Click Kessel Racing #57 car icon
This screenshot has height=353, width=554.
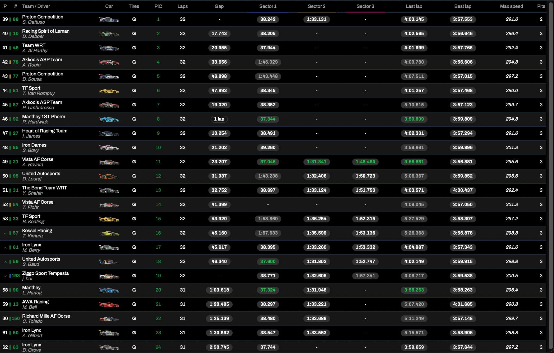(x=109, y=233)
